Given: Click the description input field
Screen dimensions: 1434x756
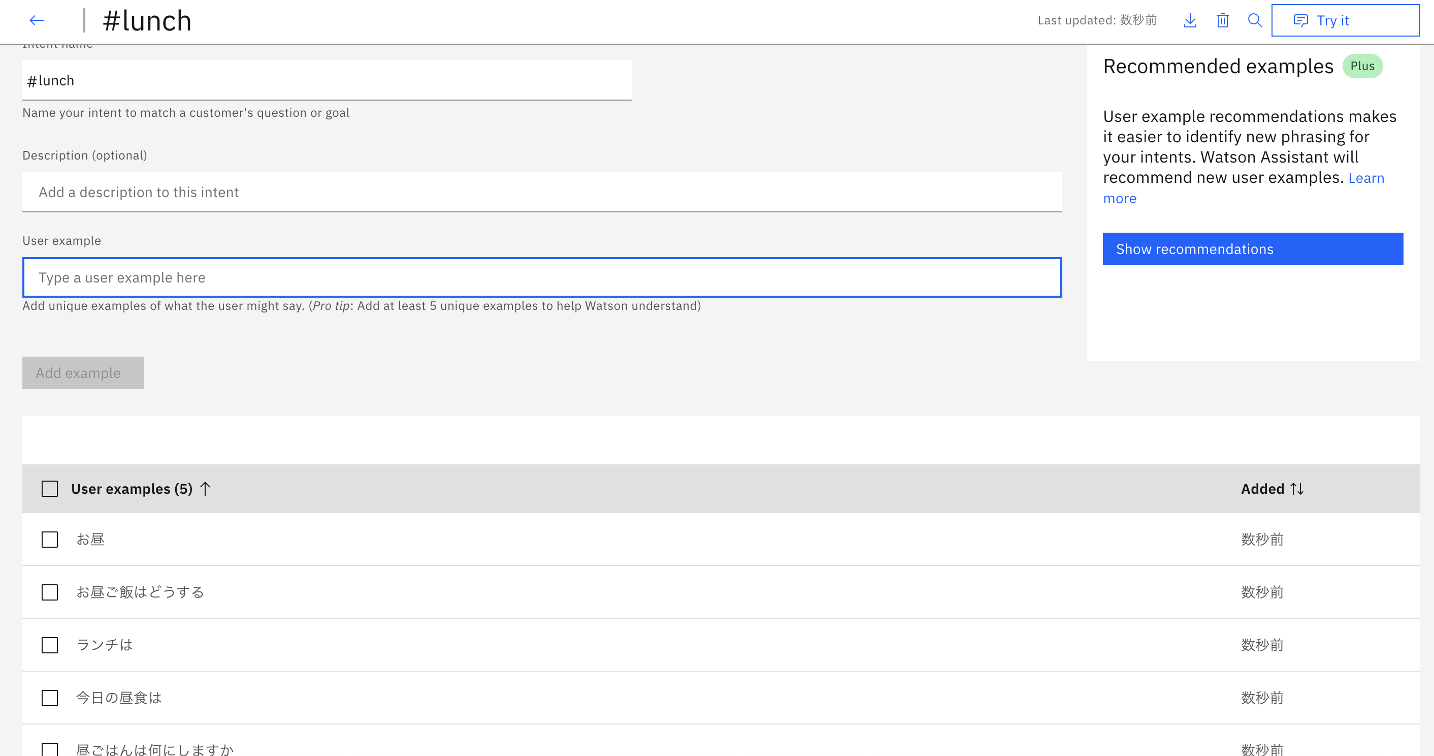Looking at the screenshot, I should tap(542, 192).
